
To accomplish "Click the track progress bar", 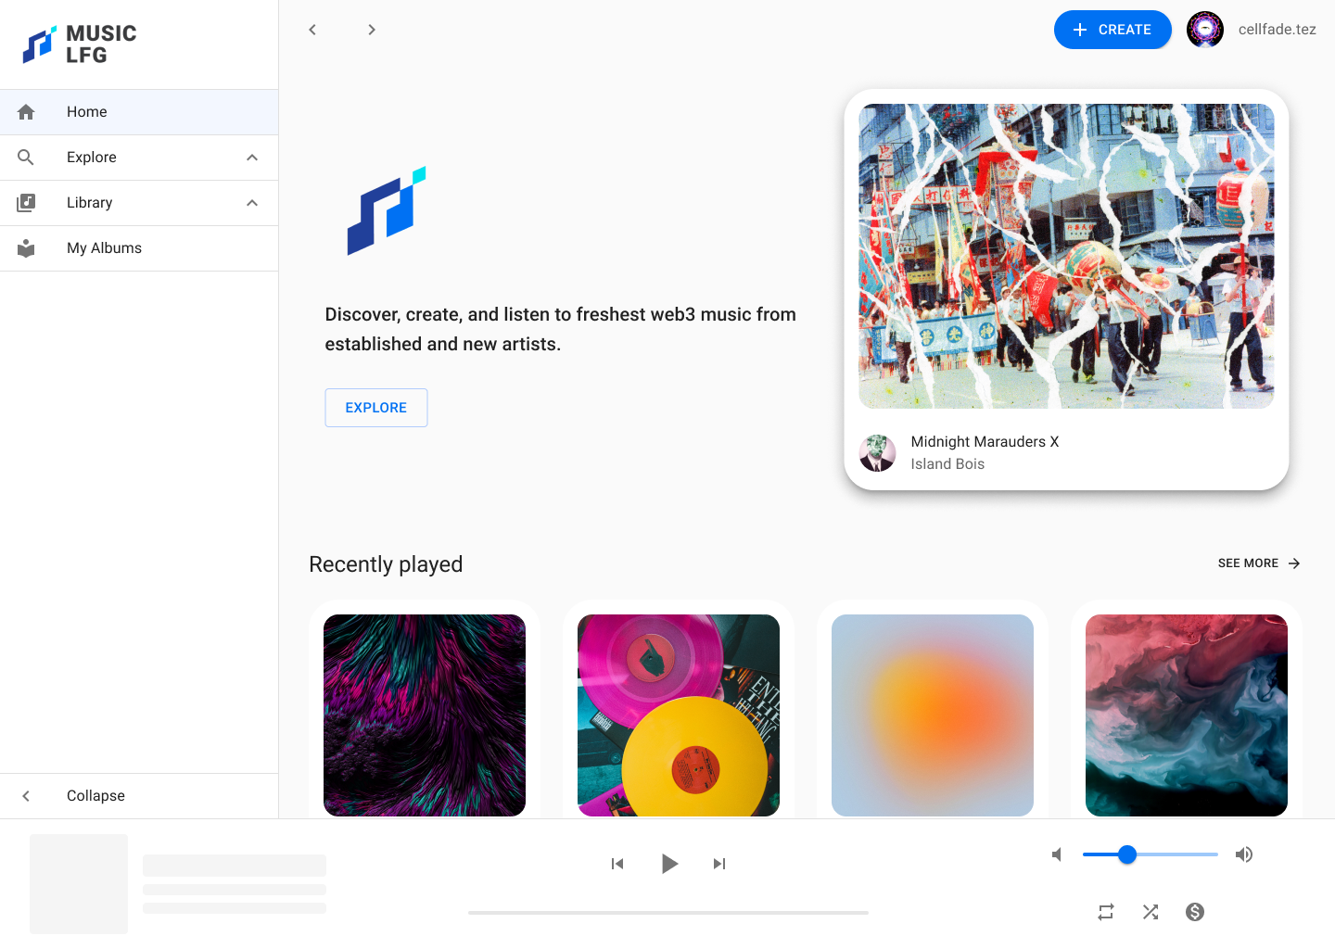I will (x=668, y=913).
